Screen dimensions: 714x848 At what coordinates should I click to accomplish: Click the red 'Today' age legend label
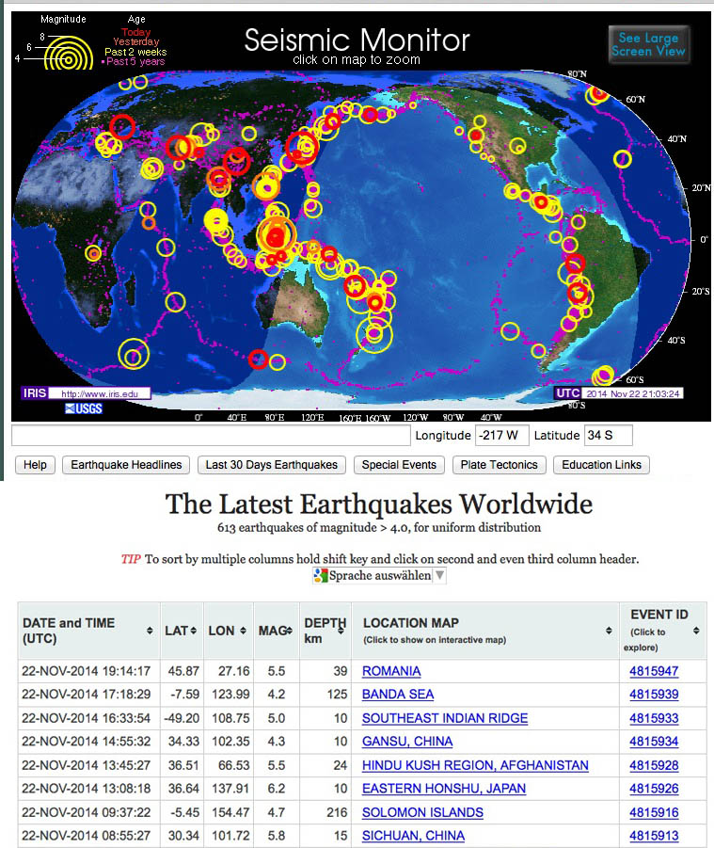tap(135, 32)
